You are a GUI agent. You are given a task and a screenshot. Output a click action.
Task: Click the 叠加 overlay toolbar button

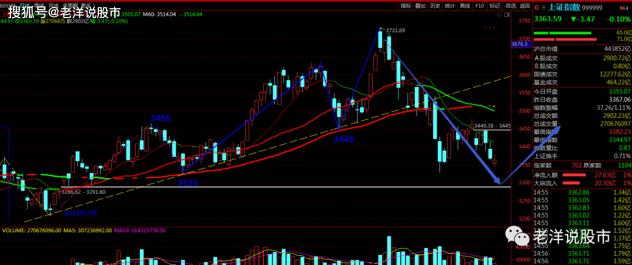click(420, 5)
